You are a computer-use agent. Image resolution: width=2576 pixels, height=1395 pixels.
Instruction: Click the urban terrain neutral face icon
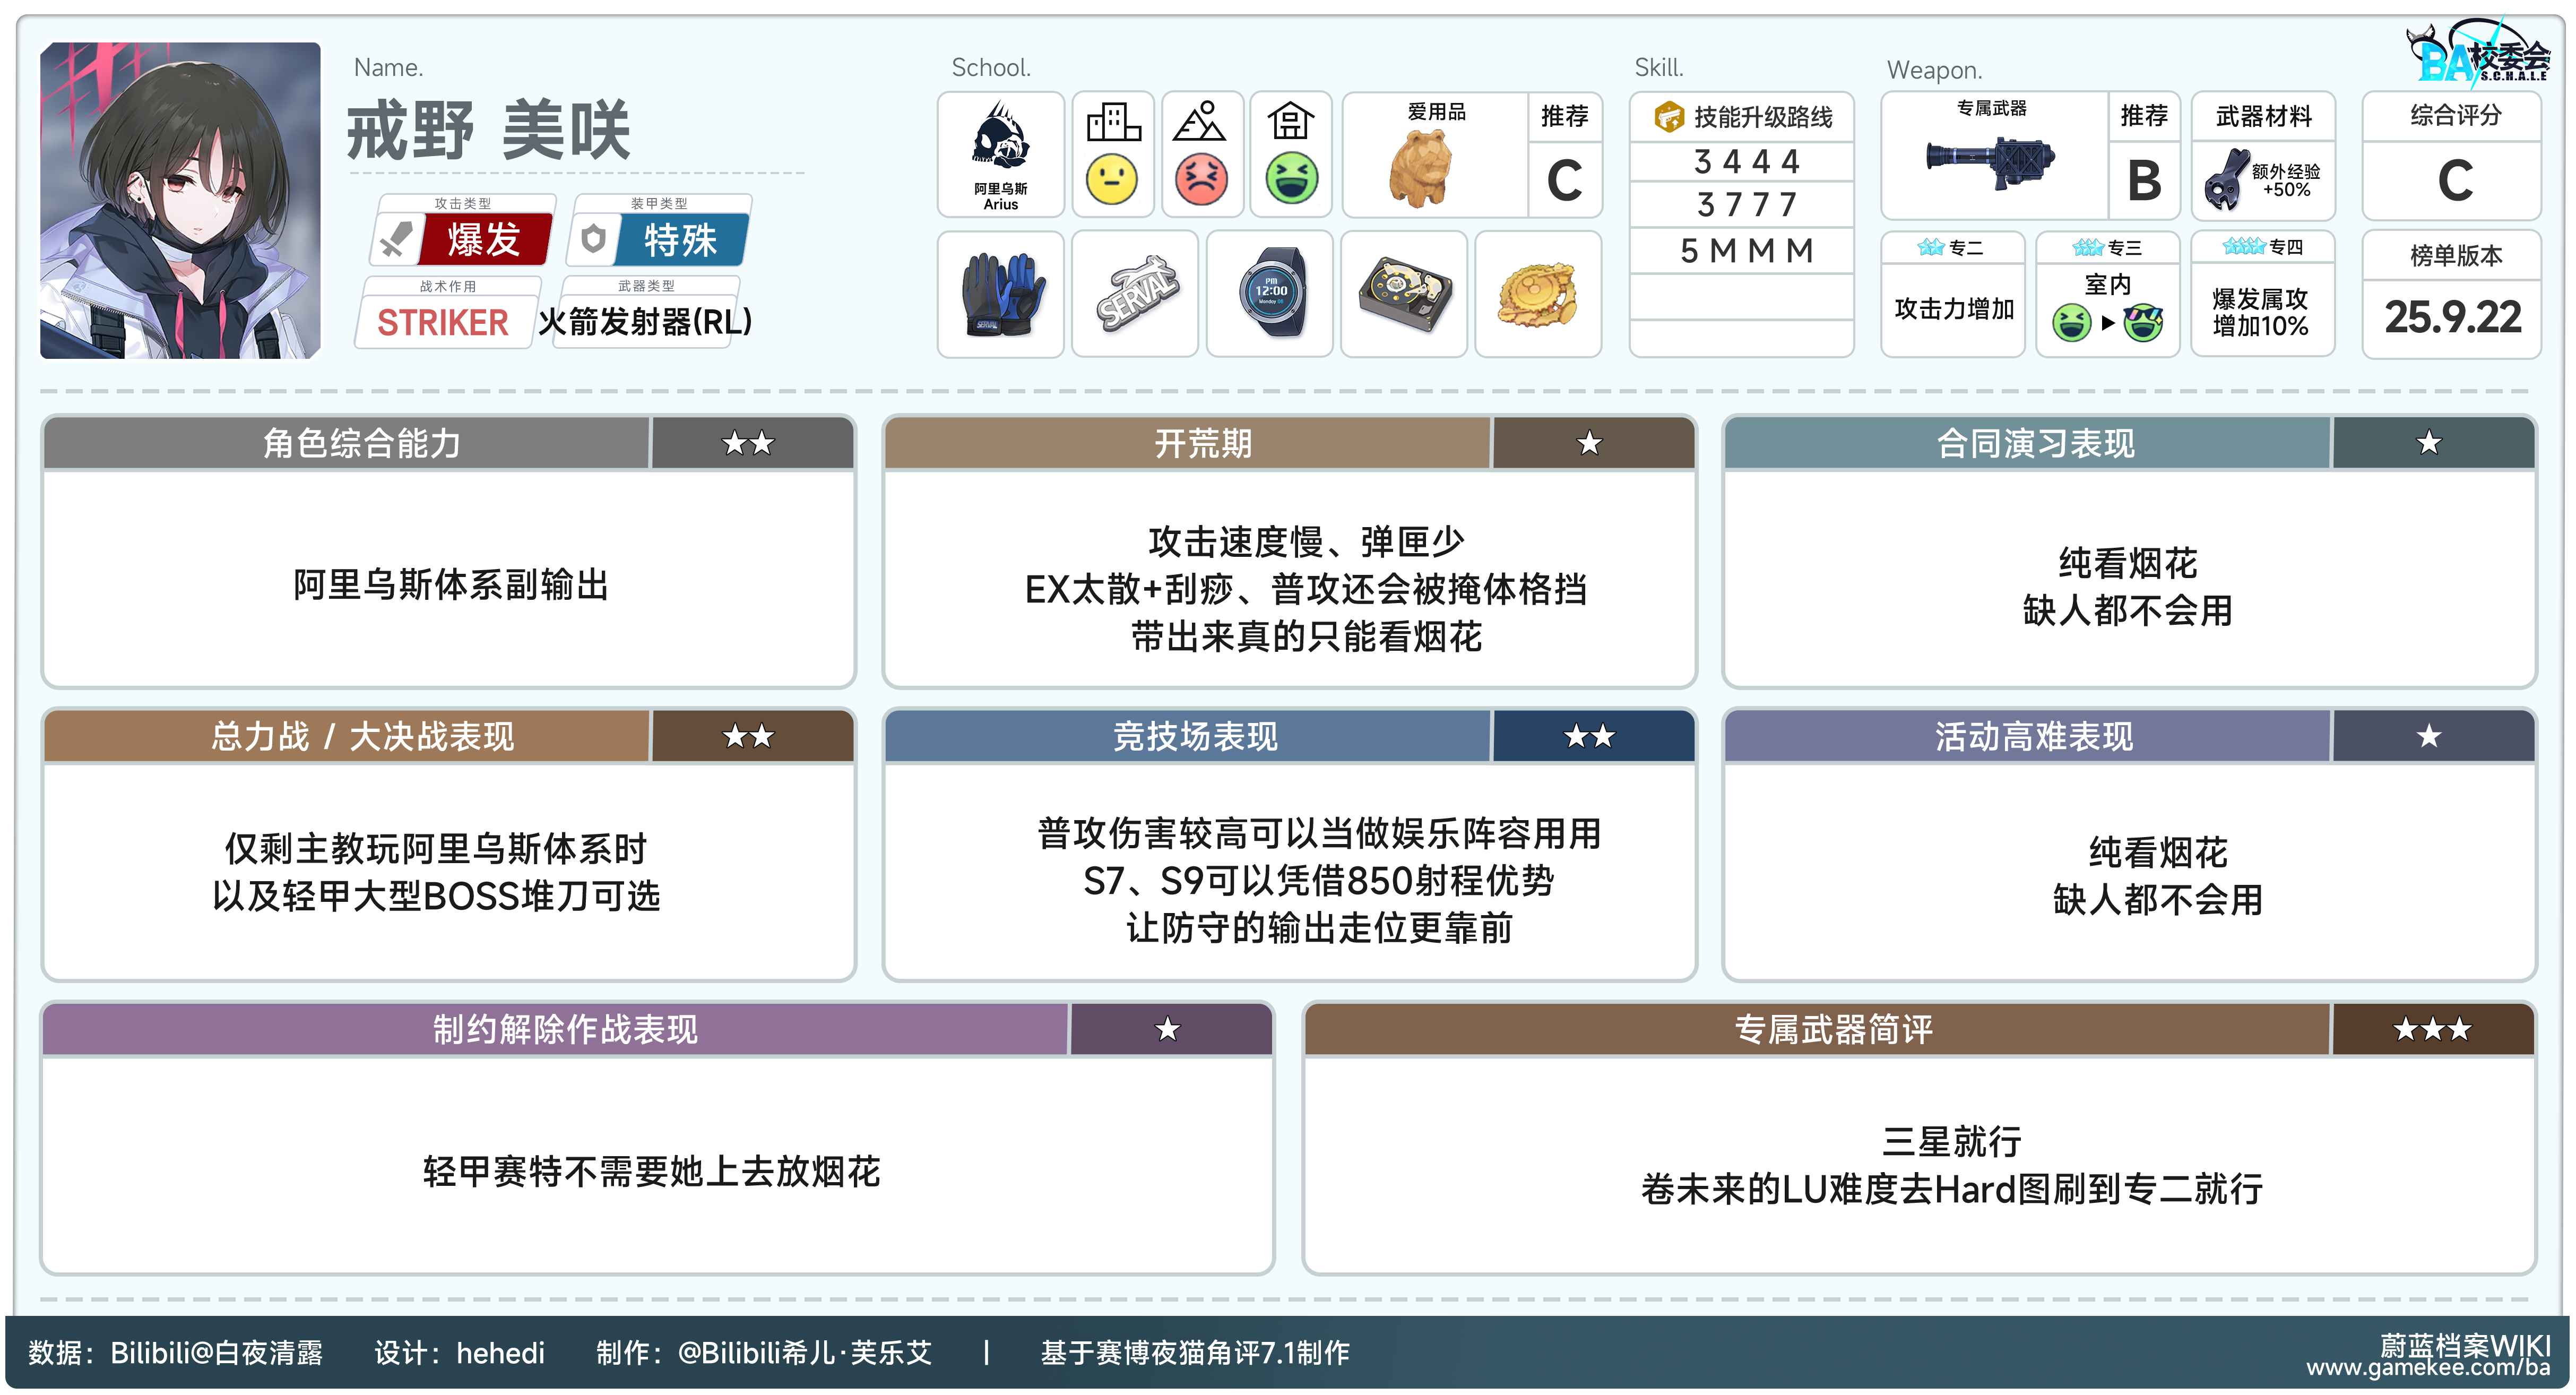1112,180
